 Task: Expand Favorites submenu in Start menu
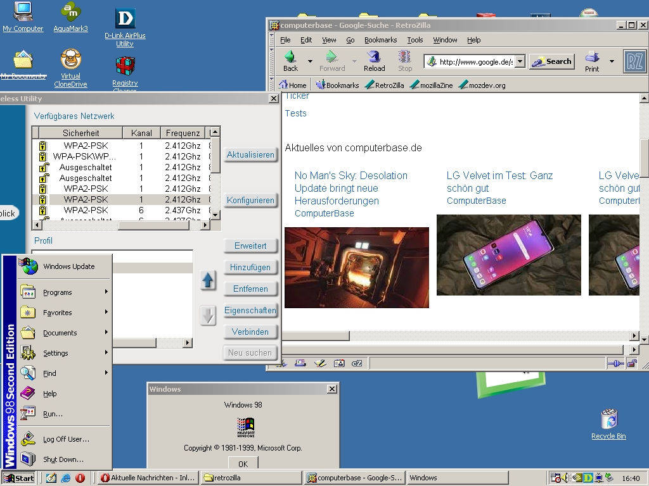[65, 313]
